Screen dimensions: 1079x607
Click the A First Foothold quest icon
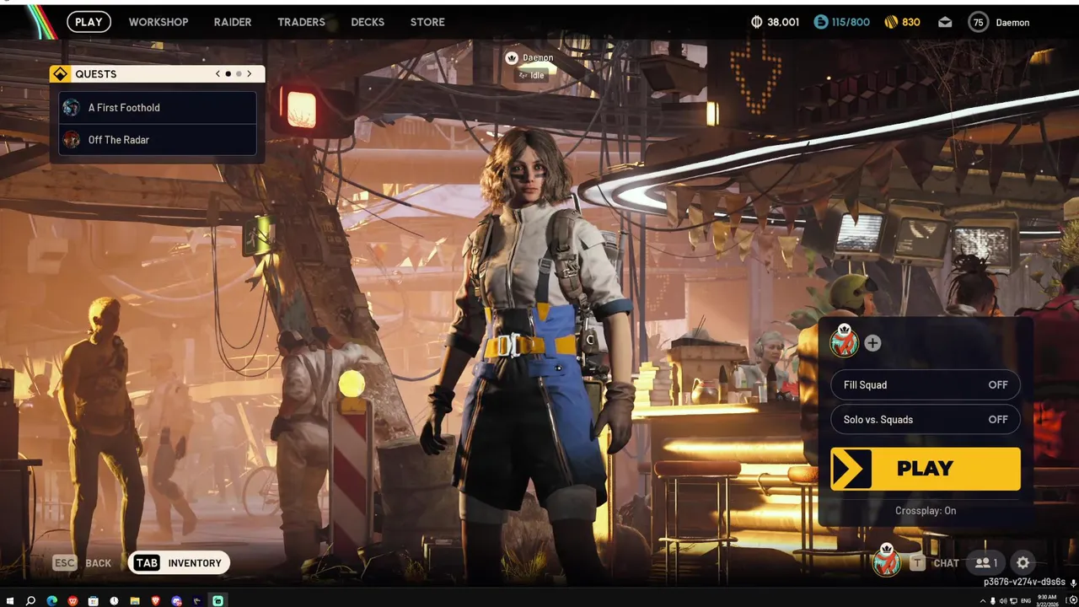point(72,108)
